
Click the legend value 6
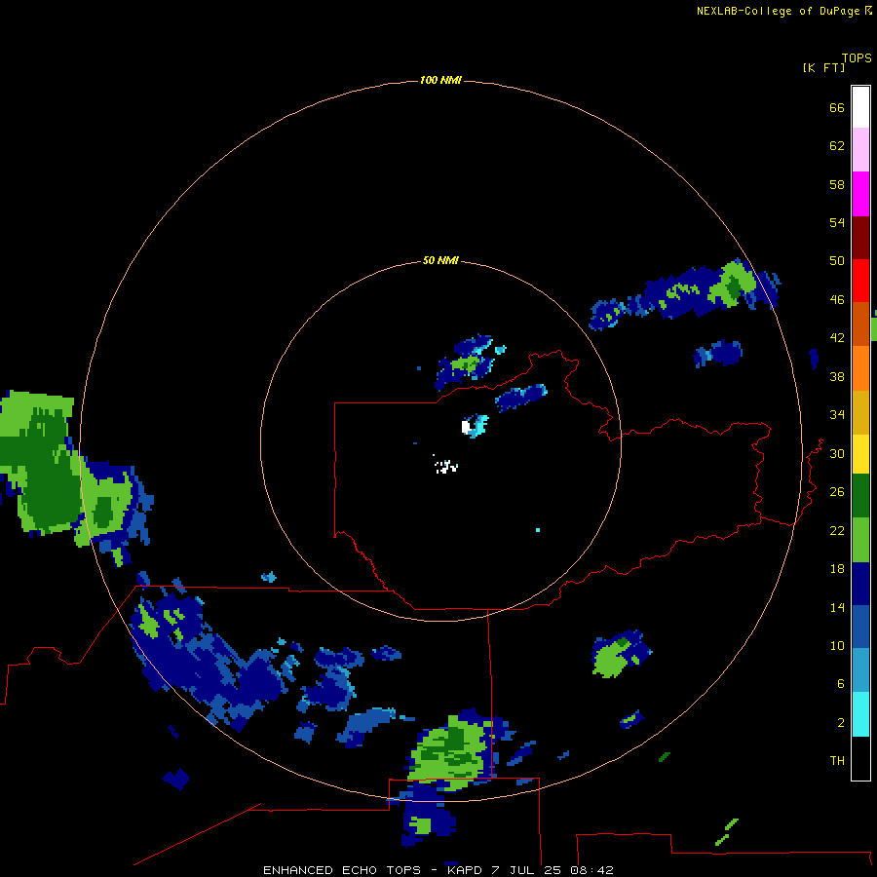[x=840, y=684]
